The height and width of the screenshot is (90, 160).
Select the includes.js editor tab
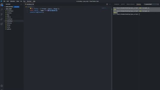[x=29, y=4]
